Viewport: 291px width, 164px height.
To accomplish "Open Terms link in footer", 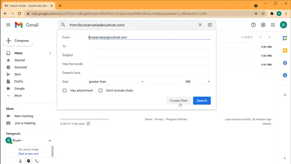I will point(149,119).
